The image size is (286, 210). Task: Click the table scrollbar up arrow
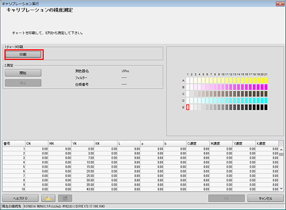(281, 150)
